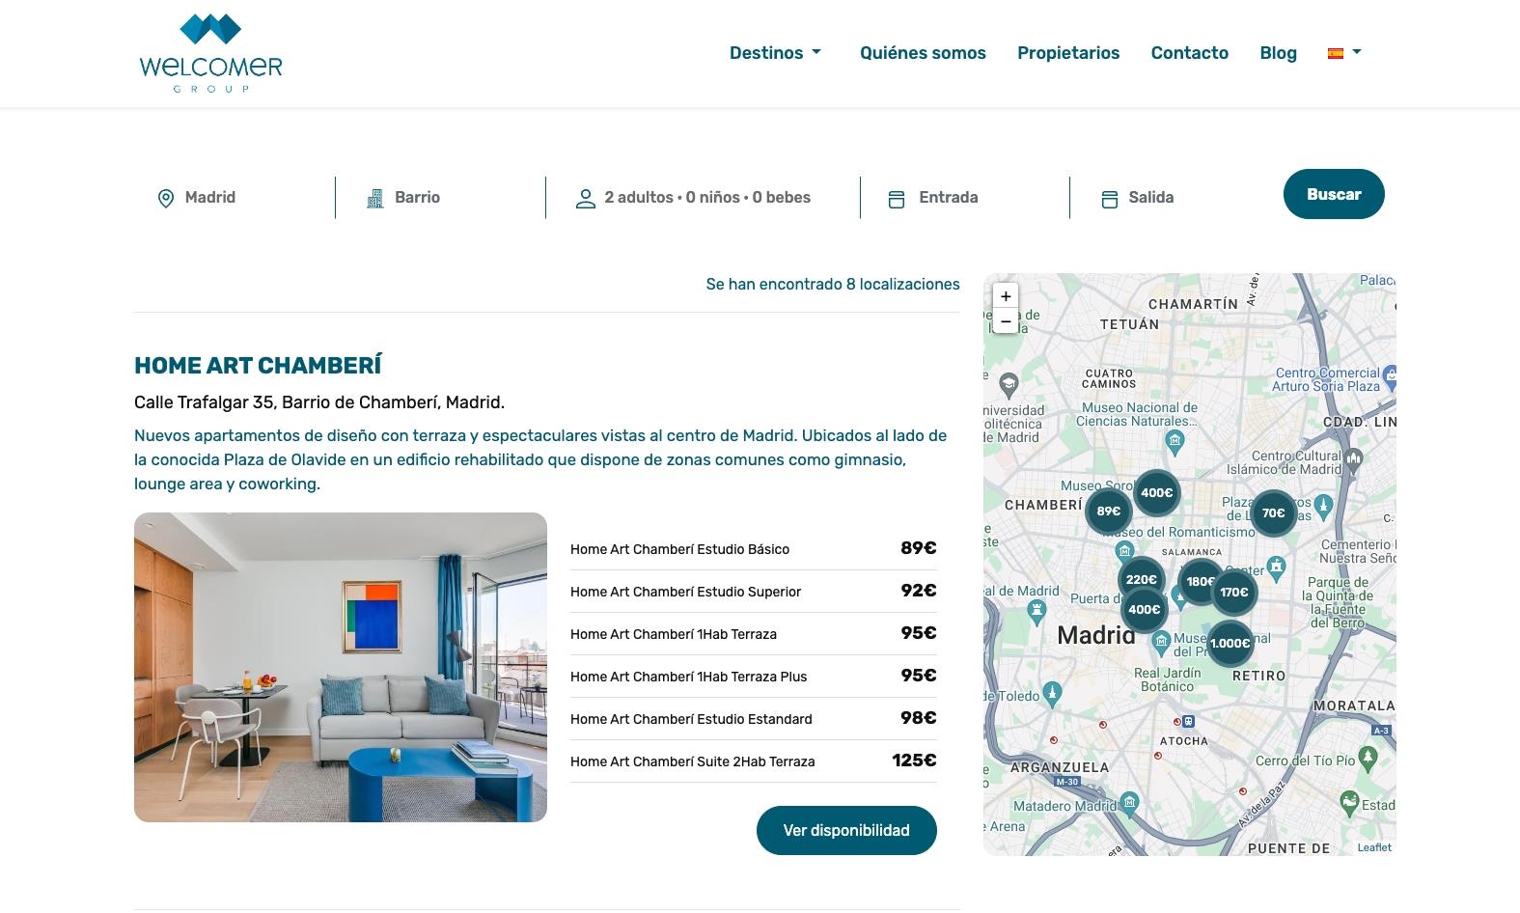
Task: Click the address Calle Trafalgar 35 text
Action: (x=319, y=402)
